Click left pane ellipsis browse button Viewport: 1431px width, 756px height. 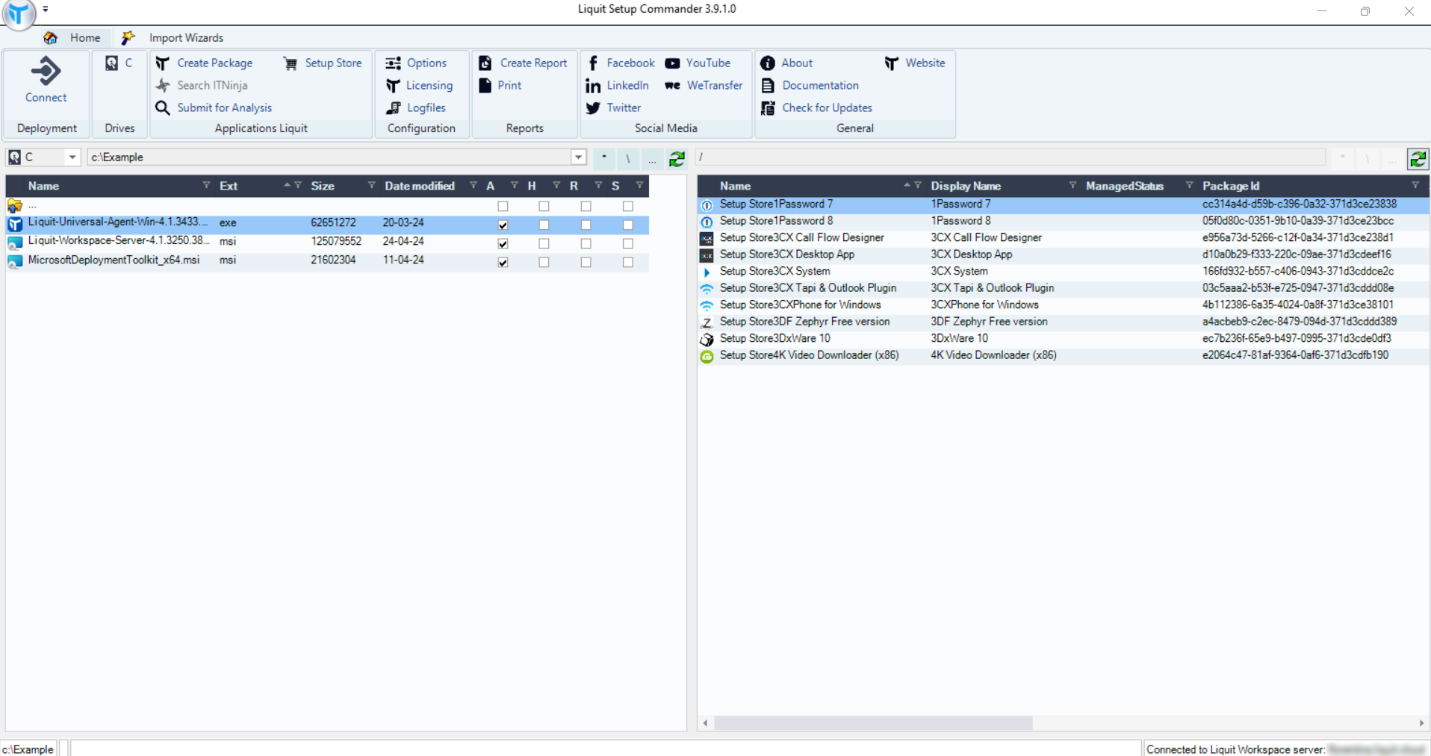(652, 158)
